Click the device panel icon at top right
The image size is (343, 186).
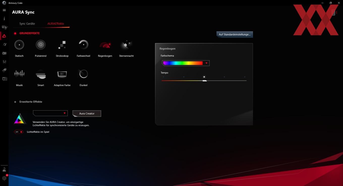tap(333, 12)
